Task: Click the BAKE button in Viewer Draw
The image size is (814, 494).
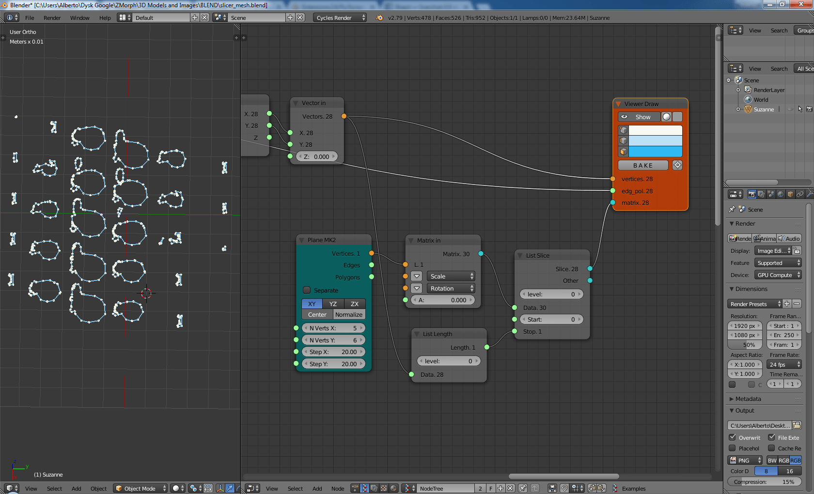Action: pyautogui.click(x=643, y=165)
